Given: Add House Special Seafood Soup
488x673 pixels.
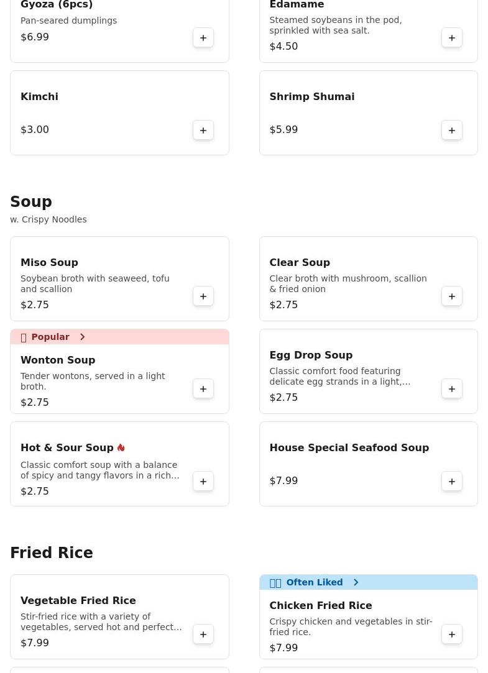Looking at the screenshot, I should (x=452, y=481).
